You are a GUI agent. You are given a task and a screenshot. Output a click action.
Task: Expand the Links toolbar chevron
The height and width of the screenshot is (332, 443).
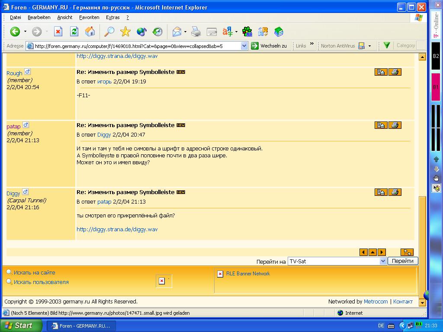click(311, 44)
